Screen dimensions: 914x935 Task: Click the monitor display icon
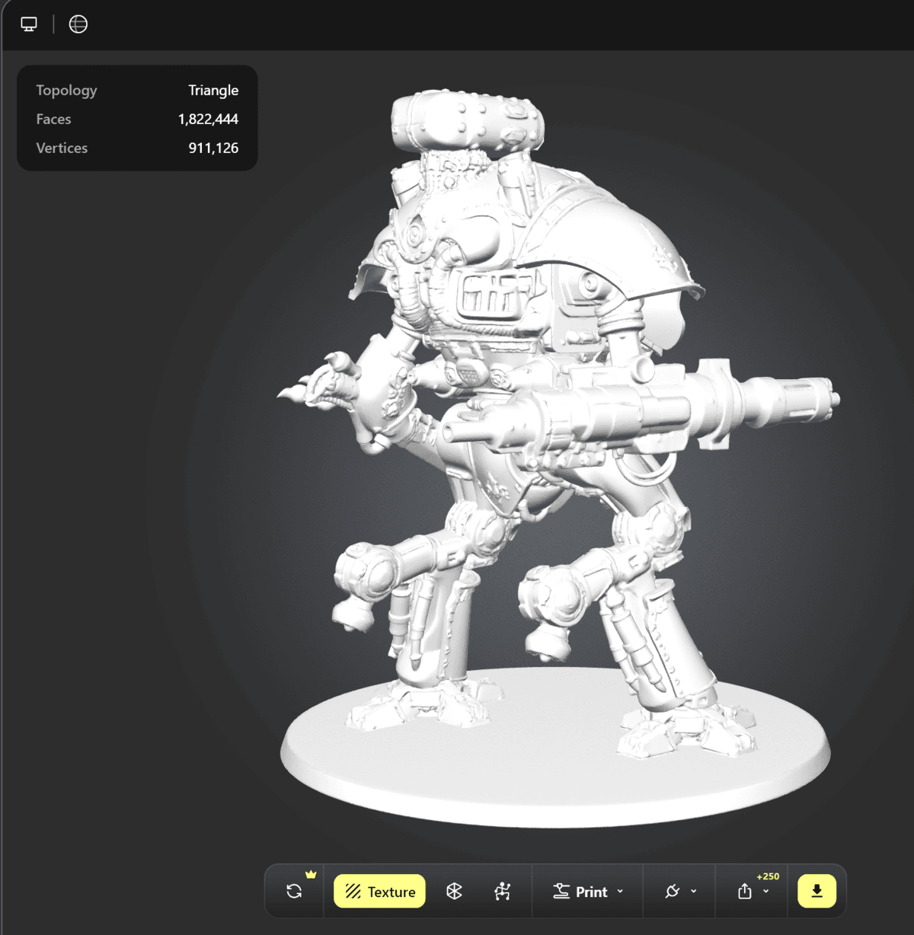[29, 24]
